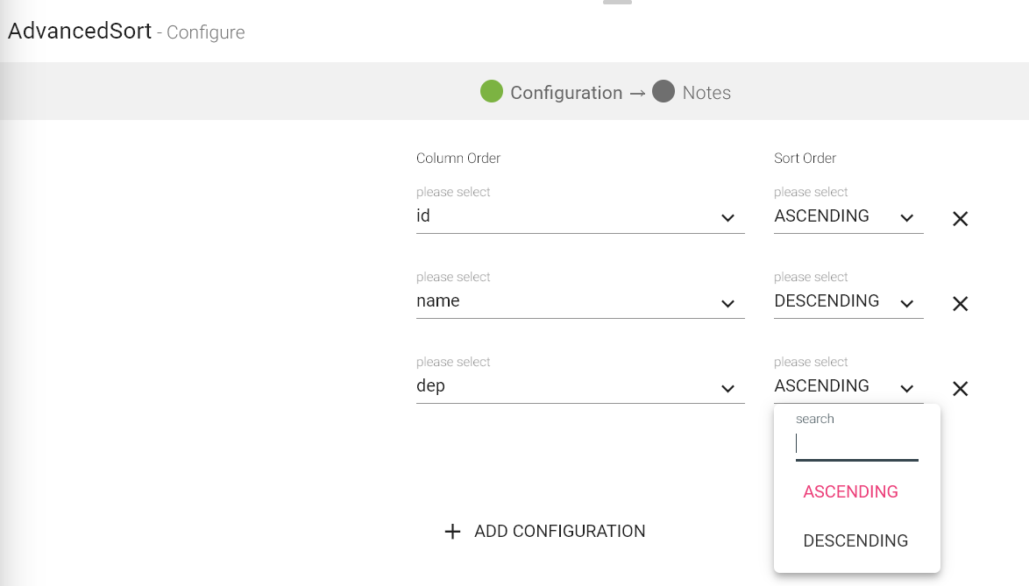This screenshot has width=1029, height=586.
Task: Focus the search field in dropdown
Action: click(x=856, y=445)
